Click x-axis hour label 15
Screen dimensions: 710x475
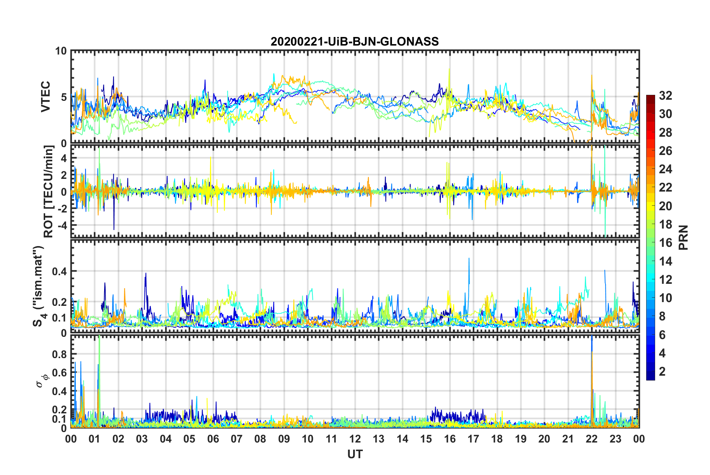point(426,439)
